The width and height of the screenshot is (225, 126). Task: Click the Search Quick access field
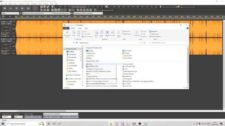168,43
